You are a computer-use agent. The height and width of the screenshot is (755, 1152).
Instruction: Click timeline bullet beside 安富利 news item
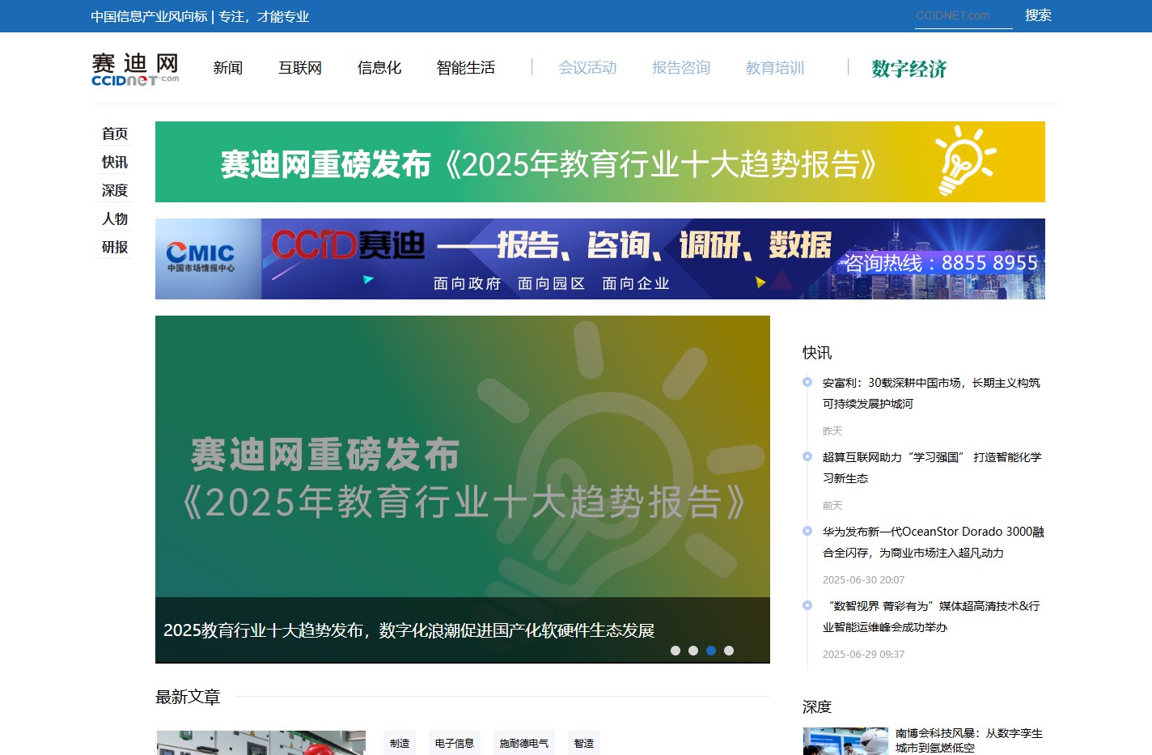[807, 382]
